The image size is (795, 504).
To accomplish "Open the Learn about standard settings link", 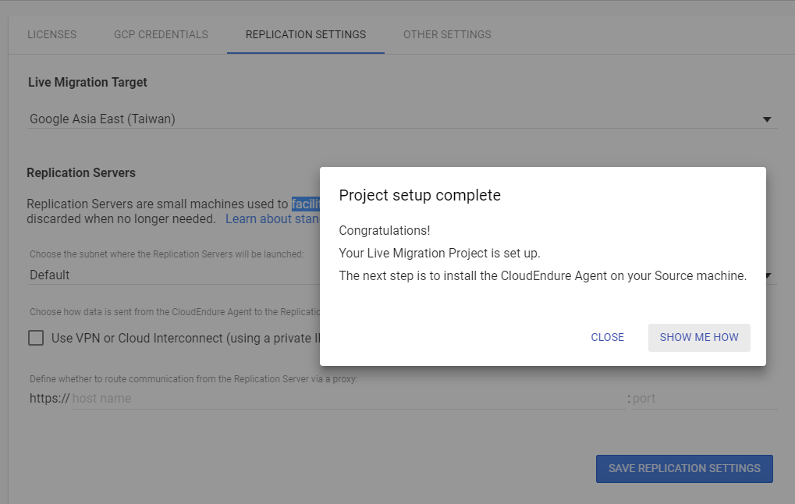I will [272, 218].
